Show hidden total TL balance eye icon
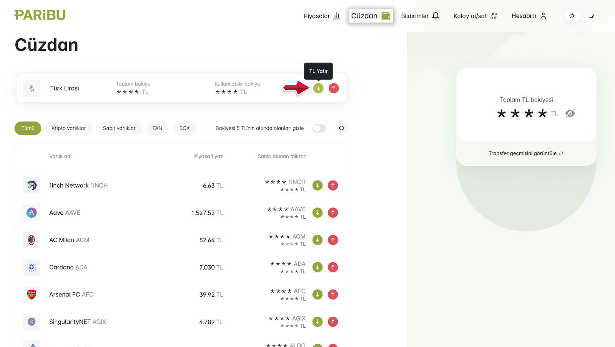Screen dimensions: 615x347 coord(570,113)
